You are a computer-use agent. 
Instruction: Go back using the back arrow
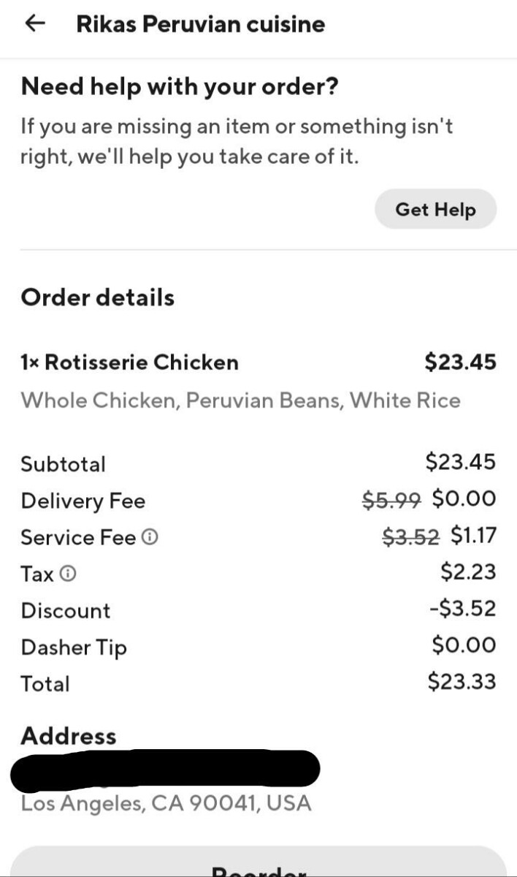point(35,24)
